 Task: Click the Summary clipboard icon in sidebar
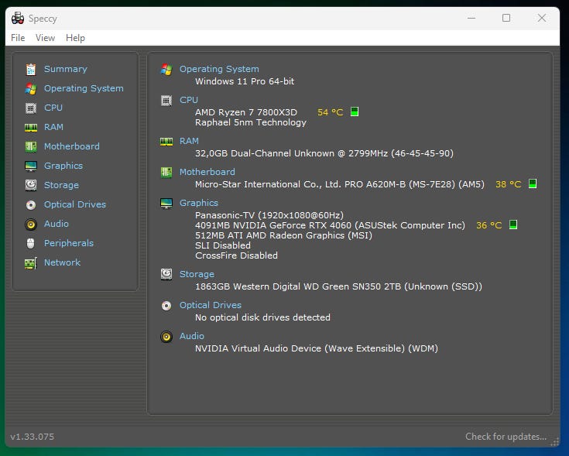[x=31, y=69]
